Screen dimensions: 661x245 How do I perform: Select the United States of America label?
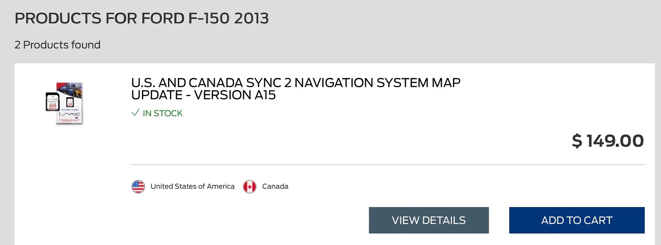click(192, 187)
